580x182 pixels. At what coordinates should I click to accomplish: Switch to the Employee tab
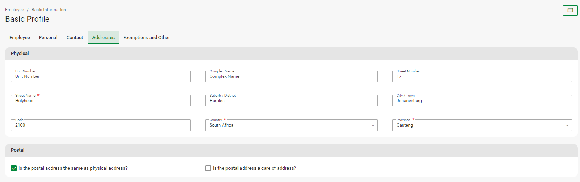coord(20,38)
